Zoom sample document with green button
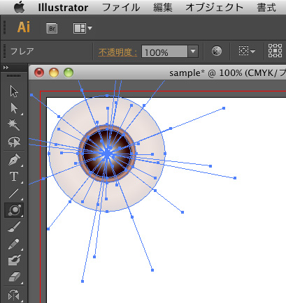The image size is (286, 303). click(69, 73)
